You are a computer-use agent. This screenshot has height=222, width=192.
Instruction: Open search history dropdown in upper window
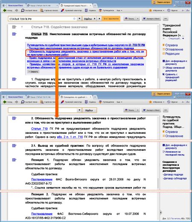(79, 19)
